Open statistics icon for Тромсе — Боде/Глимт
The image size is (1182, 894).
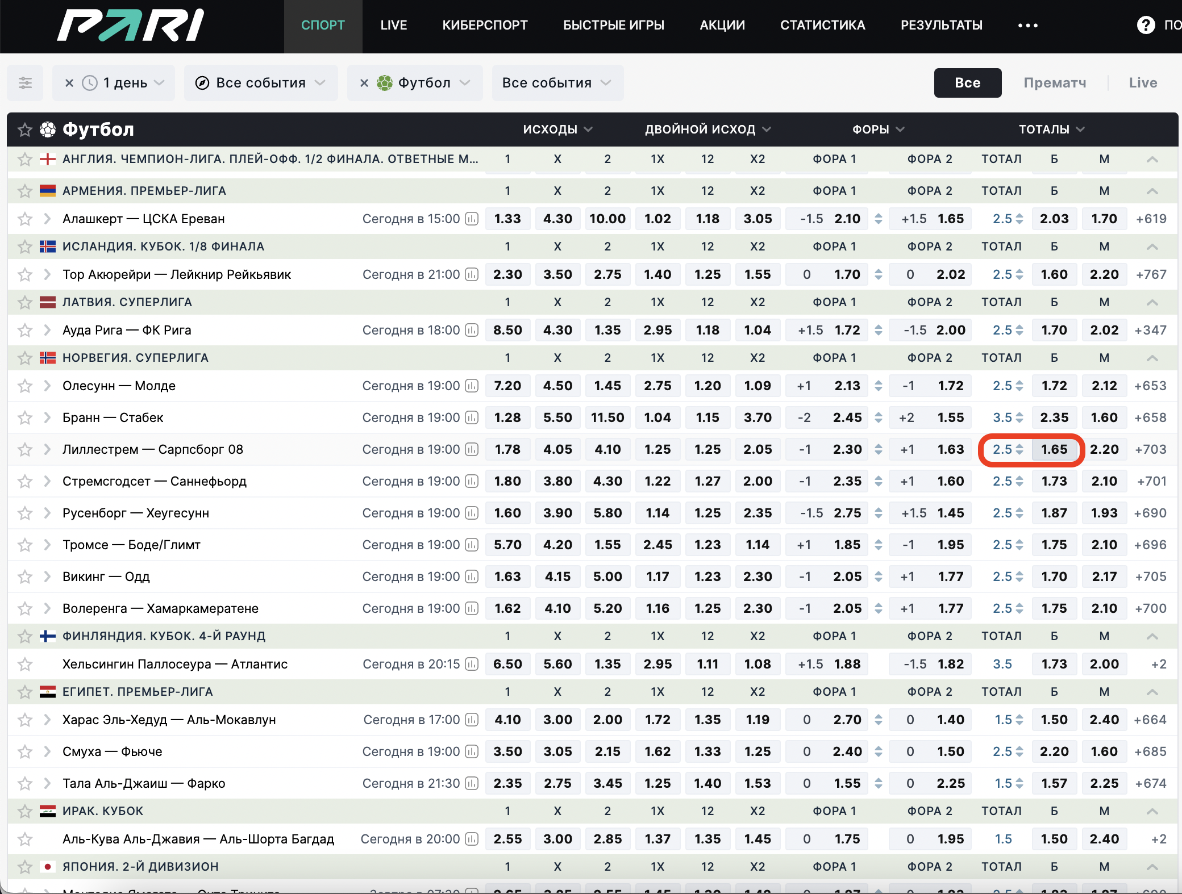point(472,545)
